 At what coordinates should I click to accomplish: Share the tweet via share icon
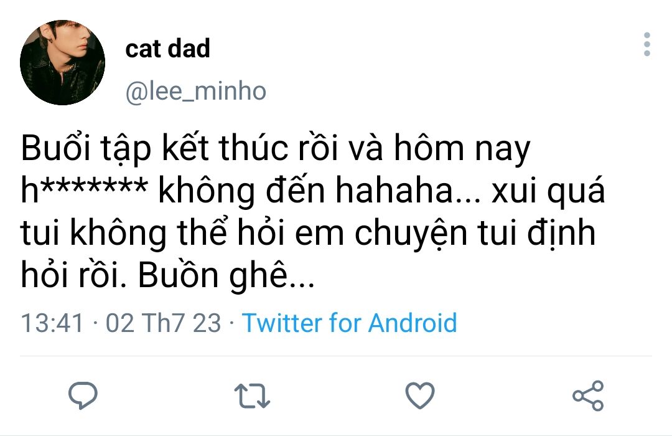click(x=587, y=396)
